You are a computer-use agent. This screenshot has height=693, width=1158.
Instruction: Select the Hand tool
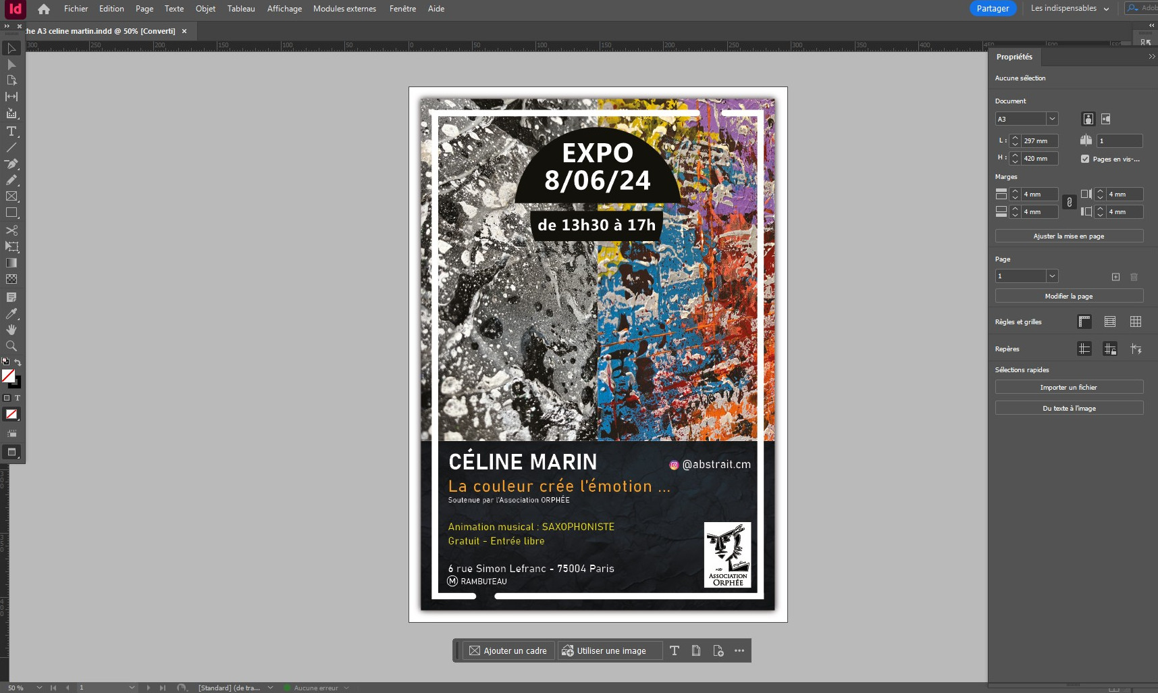coord(11,330)
